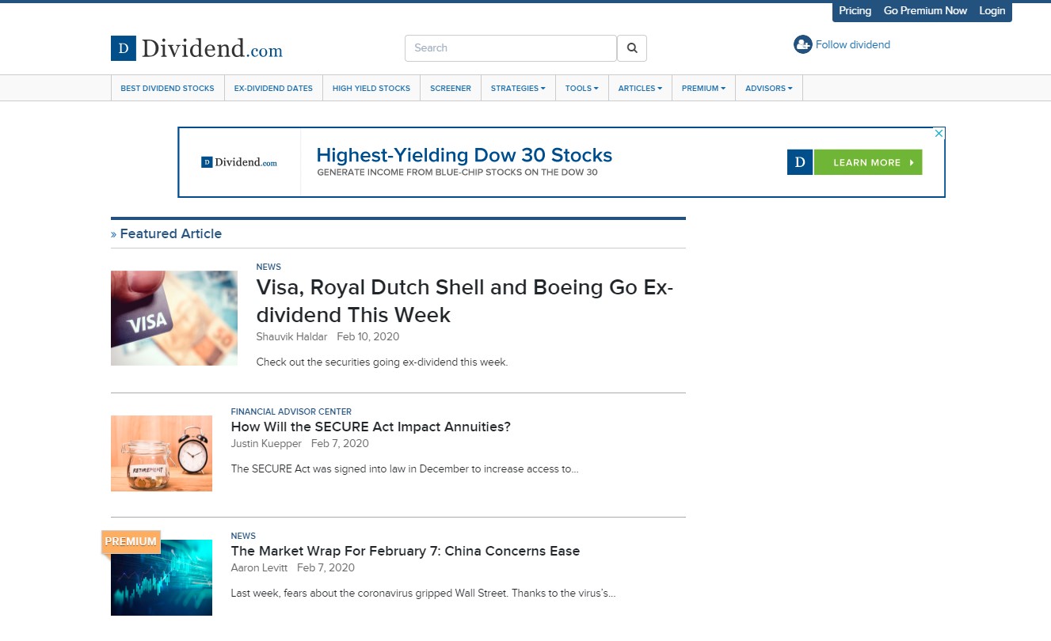This screenshot has height=641, width=1051.
Task: Click the 'The SECURE Act was signed into law' summary
Action: 405,469
